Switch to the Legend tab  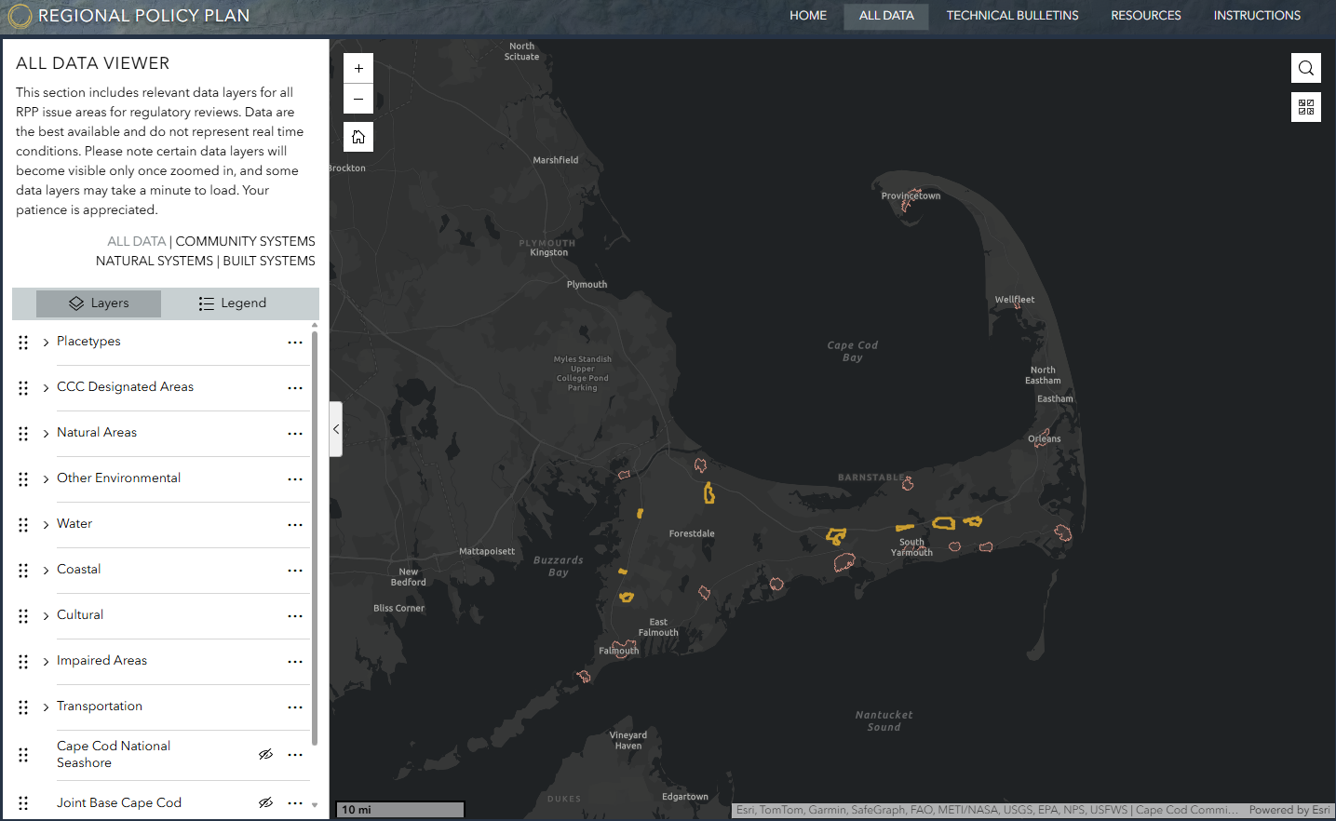click(233, 303)
